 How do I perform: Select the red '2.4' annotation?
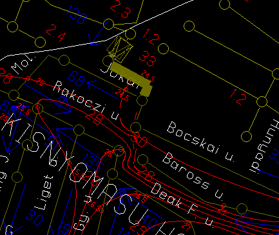[55, 33]
